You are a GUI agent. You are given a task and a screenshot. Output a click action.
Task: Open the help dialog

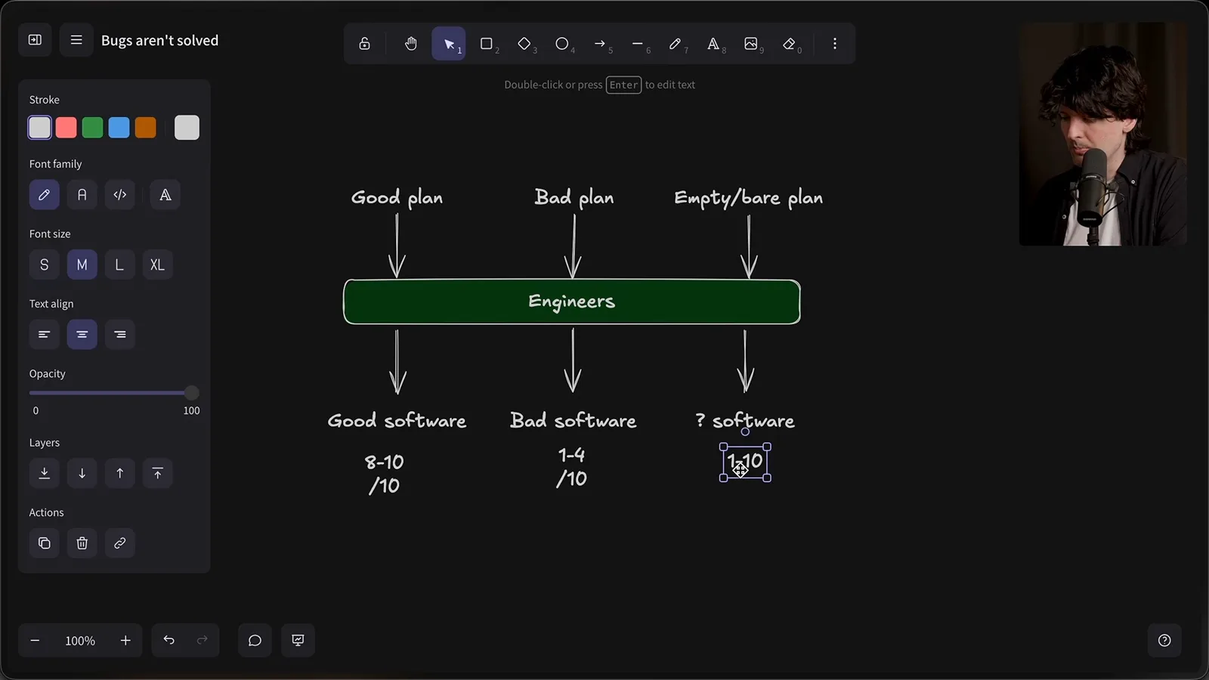[x=1164, y=641]
